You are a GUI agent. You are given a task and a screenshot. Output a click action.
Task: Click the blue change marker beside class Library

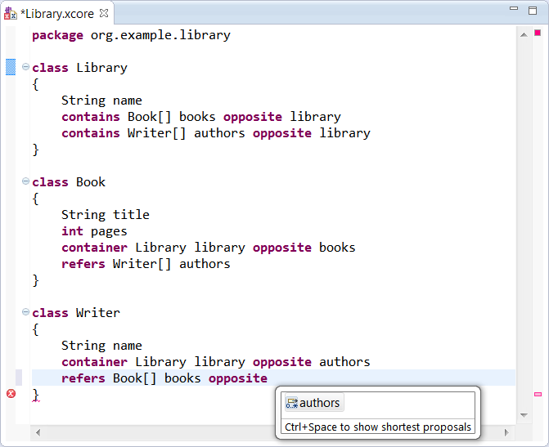pos(11,67)
